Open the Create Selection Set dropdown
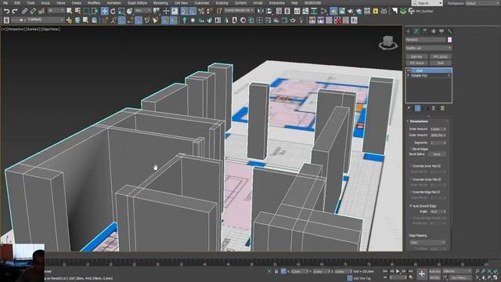This screenshot has height=282, width=501. (x=239, y=10)
